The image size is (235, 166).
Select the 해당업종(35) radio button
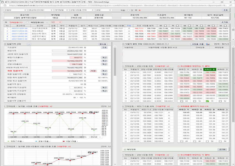27,22
